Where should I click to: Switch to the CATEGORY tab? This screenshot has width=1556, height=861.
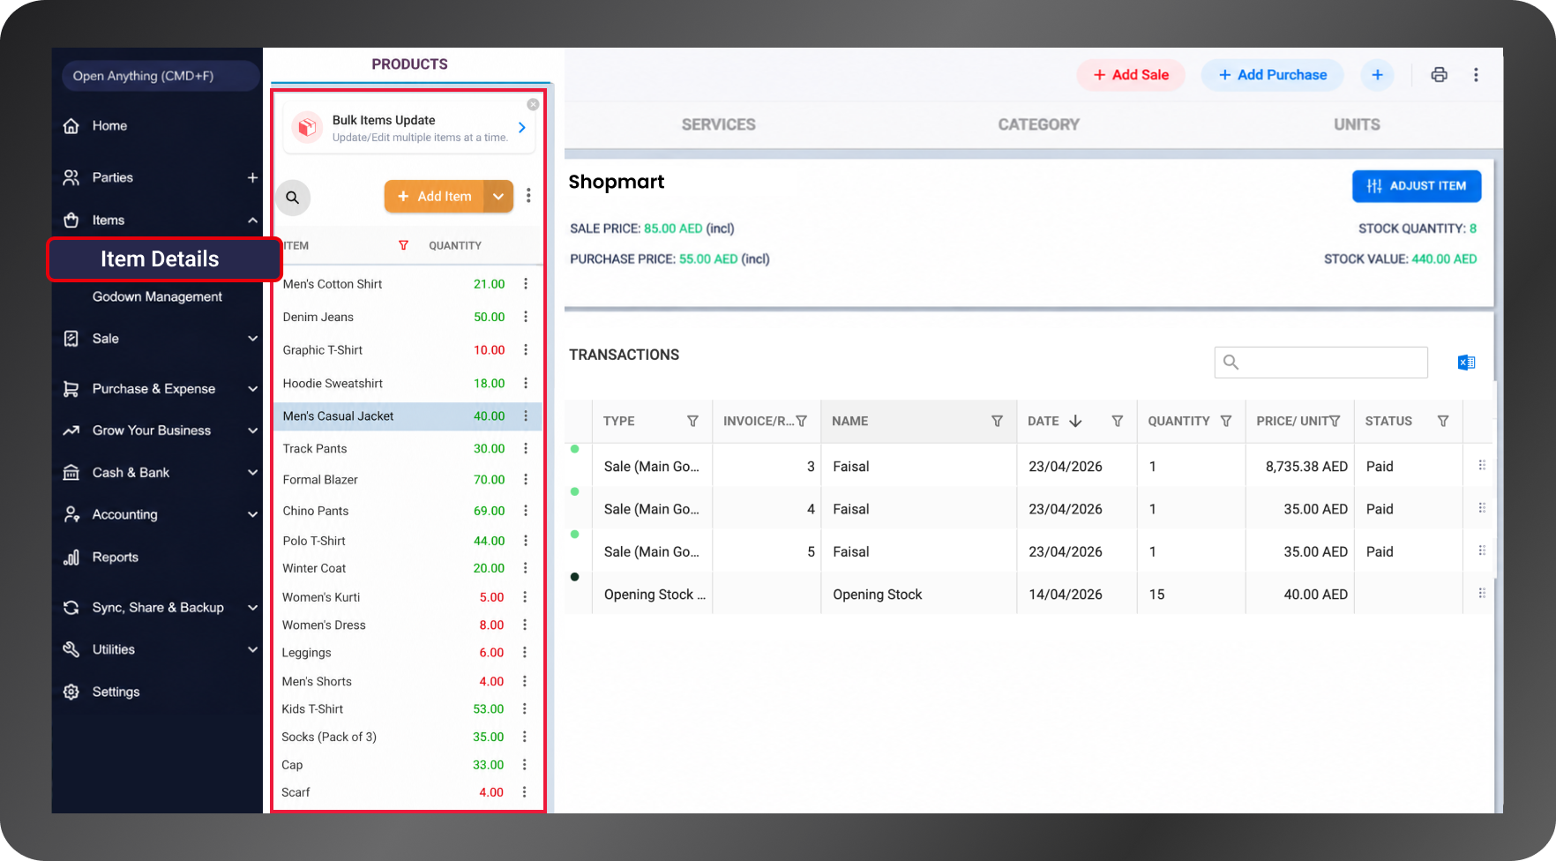click(x=1038, y=124)
